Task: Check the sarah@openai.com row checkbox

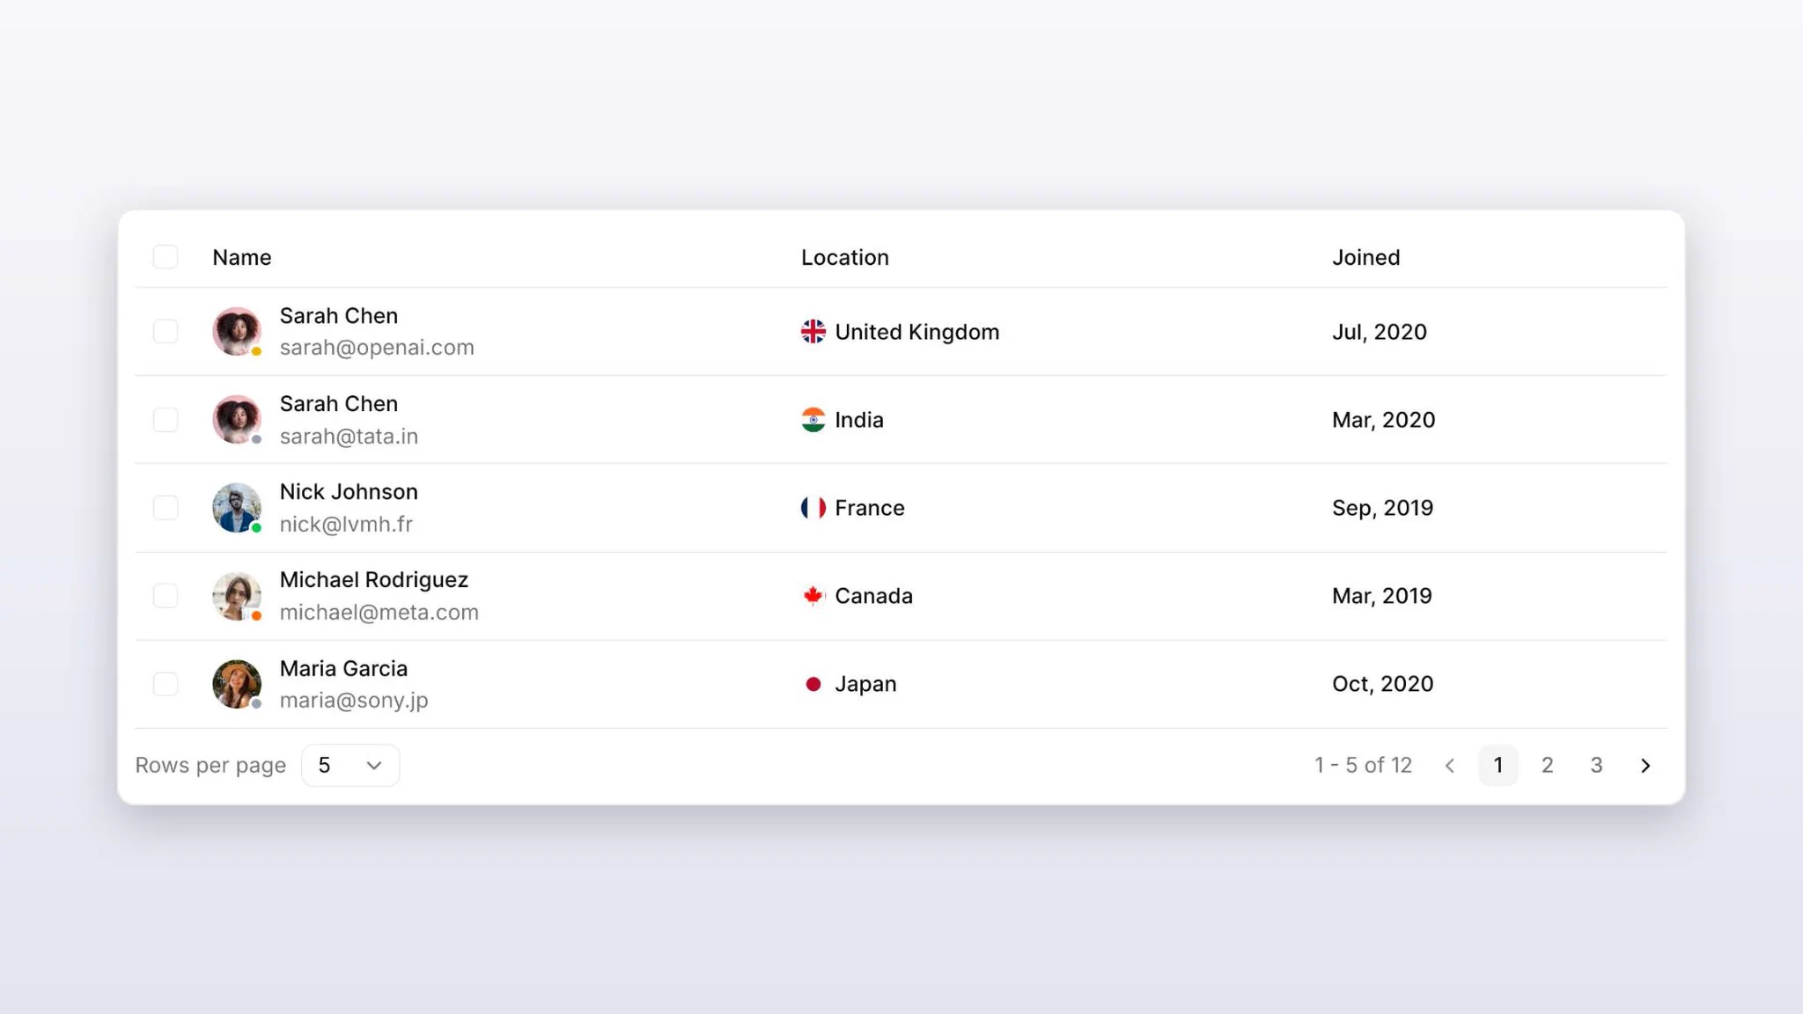Action: [x=166, y=332]
